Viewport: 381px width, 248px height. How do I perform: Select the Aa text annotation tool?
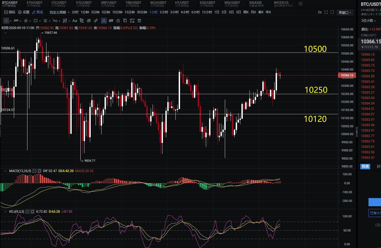[x=75, y=21]
